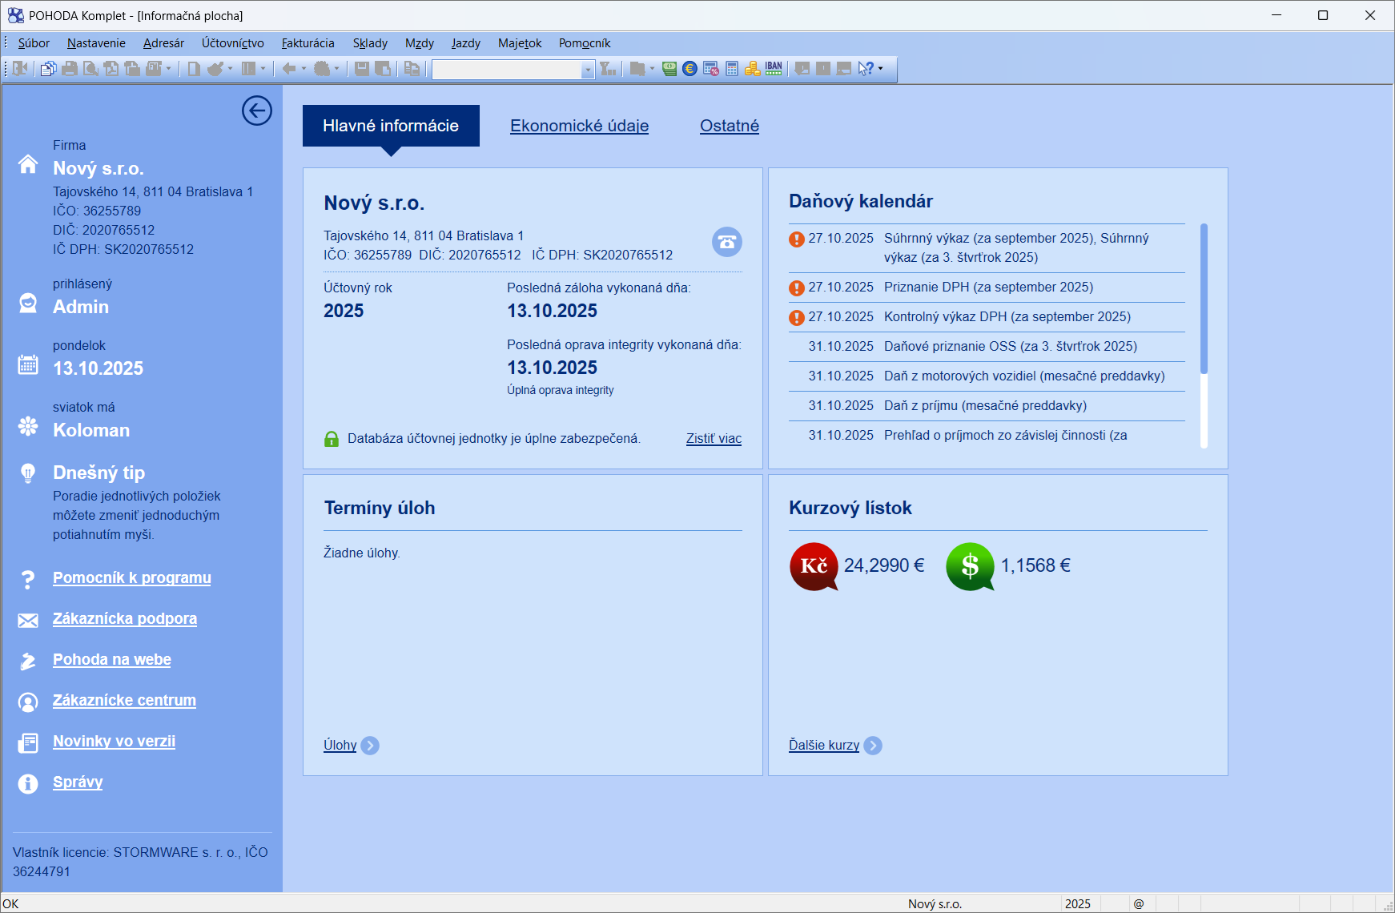The width and height of the screenshot is (1395, 913).
Task: Open the Ďalšie kurzy link
Action: click(x=823, y=745)
